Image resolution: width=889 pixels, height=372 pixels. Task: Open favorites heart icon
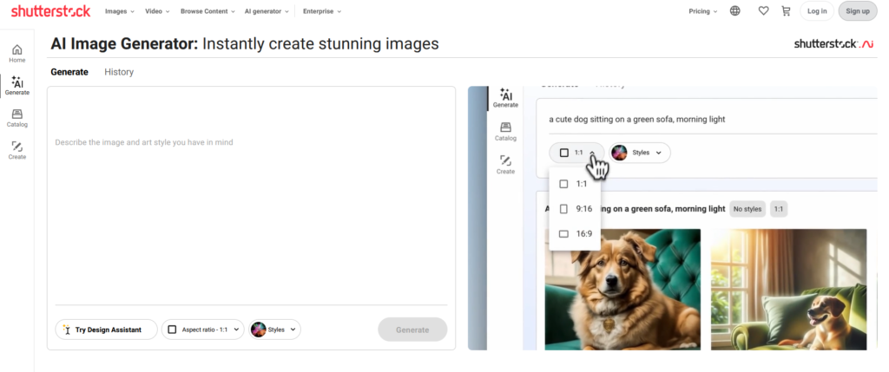click(x=763, y=10)
